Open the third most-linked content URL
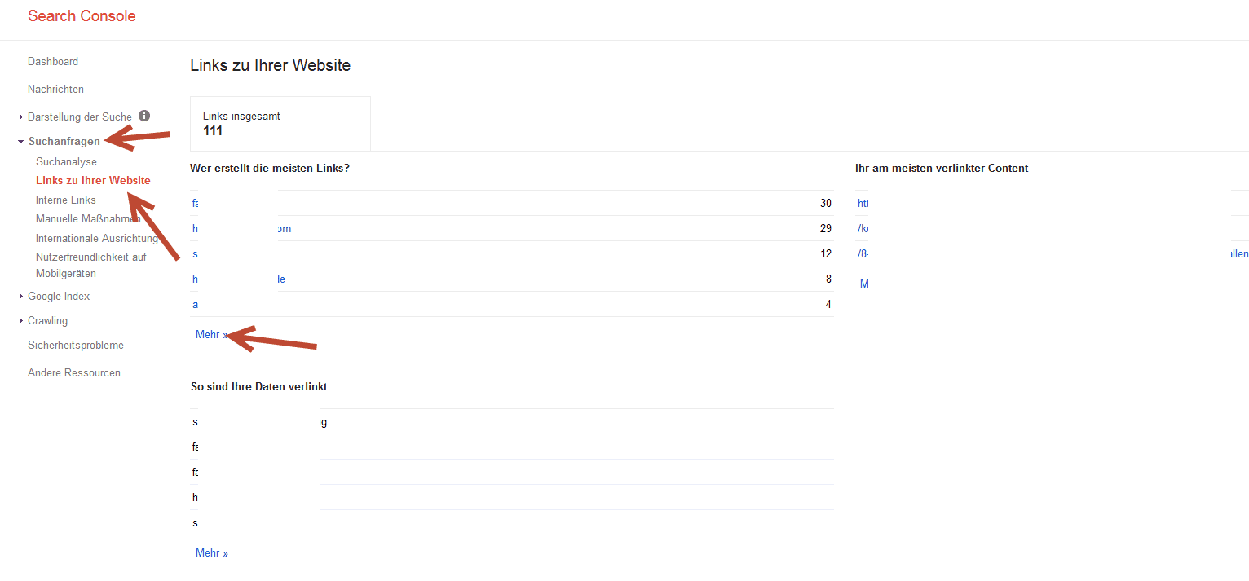 (x=863, y=253)
